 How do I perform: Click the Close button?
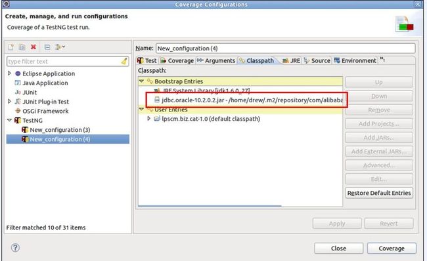[x=338, y=249]
